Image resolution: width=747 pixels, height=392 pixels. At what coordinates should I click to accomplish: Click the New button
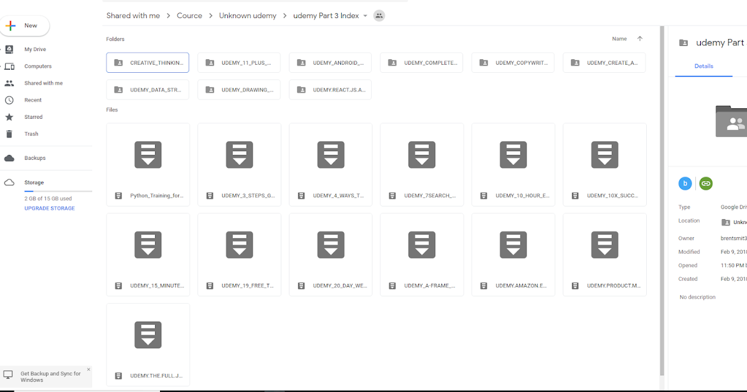click(x=25, y=26)
